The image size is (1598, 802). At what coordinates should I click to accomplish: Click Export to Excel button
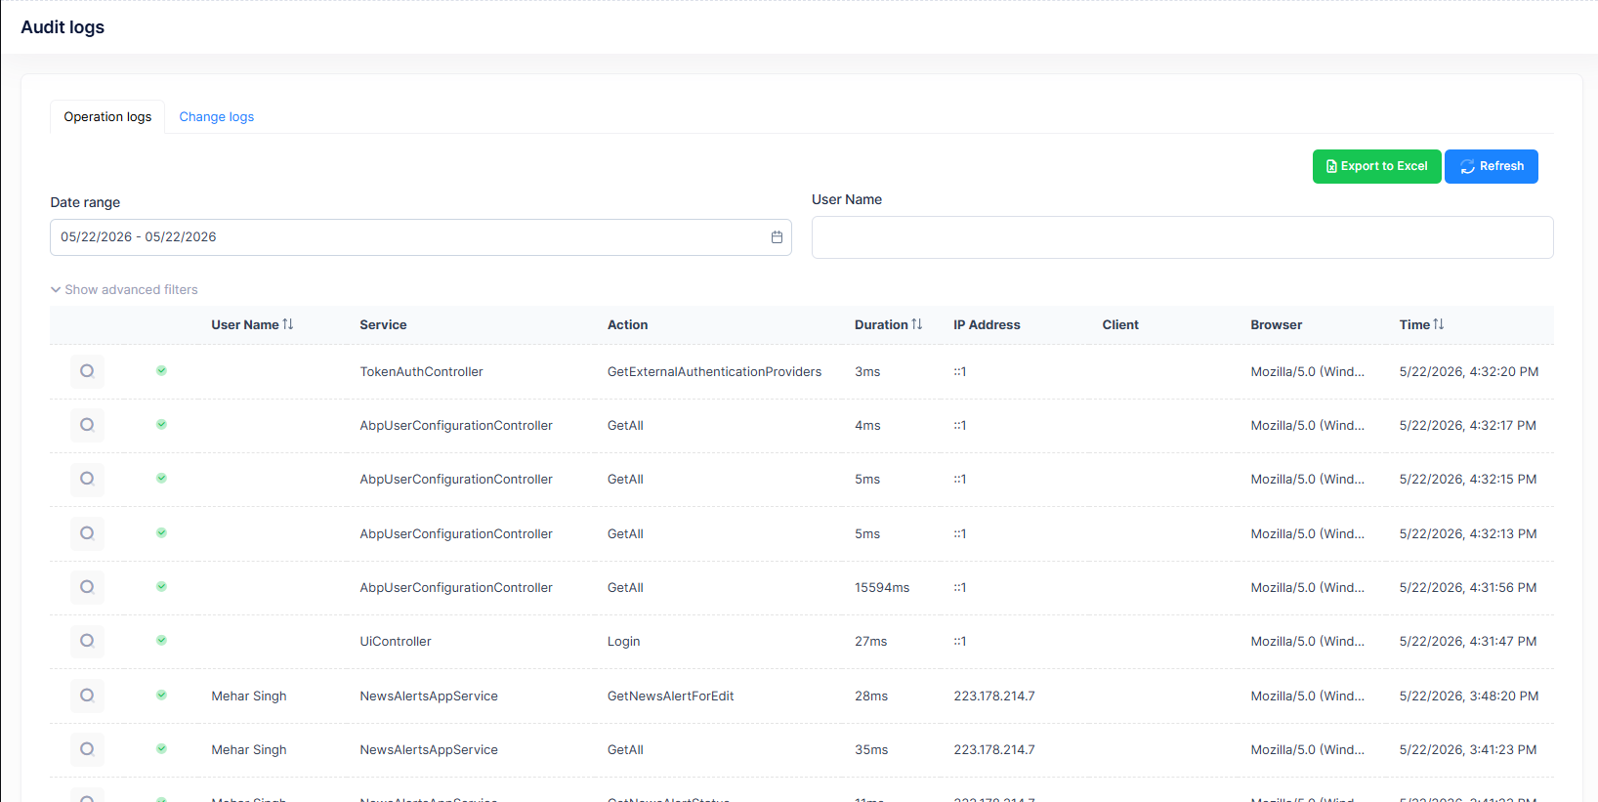pyautogui.click(x=1376, y=166)
